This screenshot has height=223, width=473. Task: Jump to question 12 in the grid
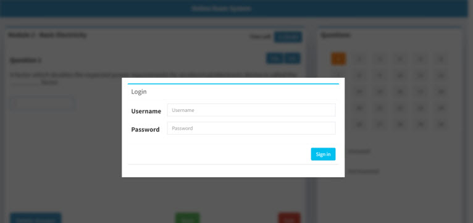pyautogui.click(x=441, y=75)
